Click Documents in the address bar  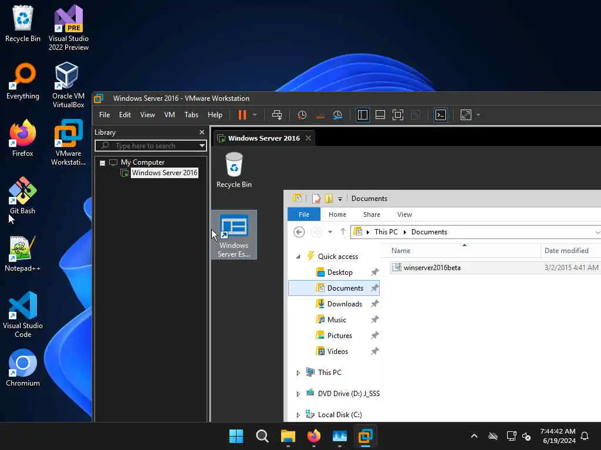[429, 232]
